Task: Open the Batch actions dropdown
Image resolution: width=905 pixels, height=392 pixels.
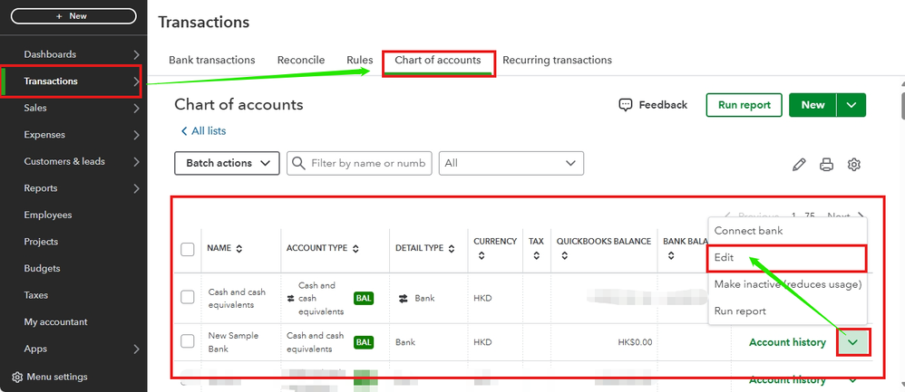Action: click(x=227, y=163)
